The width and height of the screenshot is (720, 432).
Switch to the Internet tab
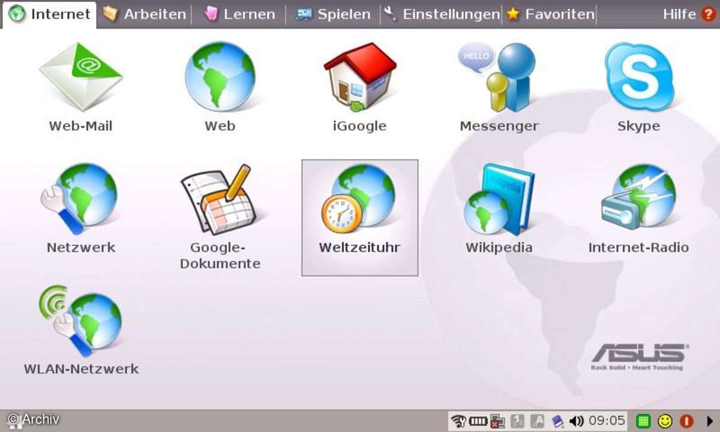[x=50, y=14]
